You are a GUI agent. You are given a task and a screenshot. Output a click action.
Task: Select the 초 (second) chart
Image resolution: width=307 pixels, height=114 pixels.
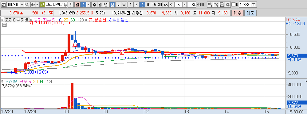[x=118, y=5]
